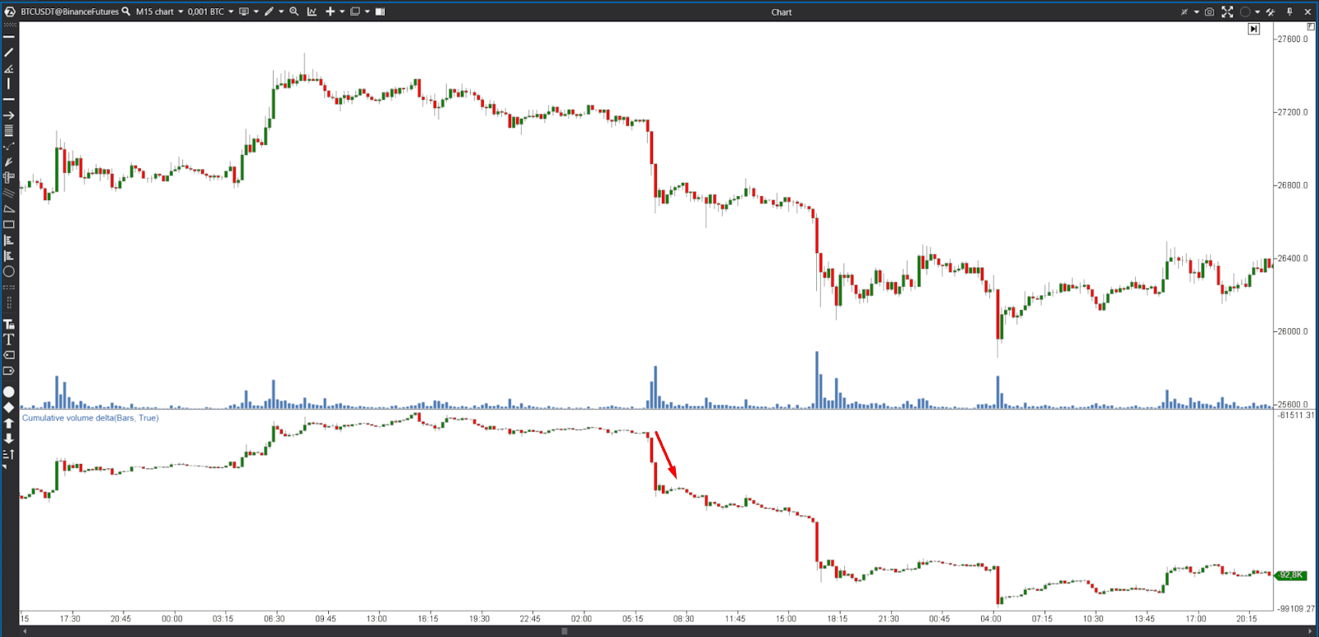This screenshot has width=1319, height=637.
Task: Select the arrow ray drawing tool
Action: (9, 115)
